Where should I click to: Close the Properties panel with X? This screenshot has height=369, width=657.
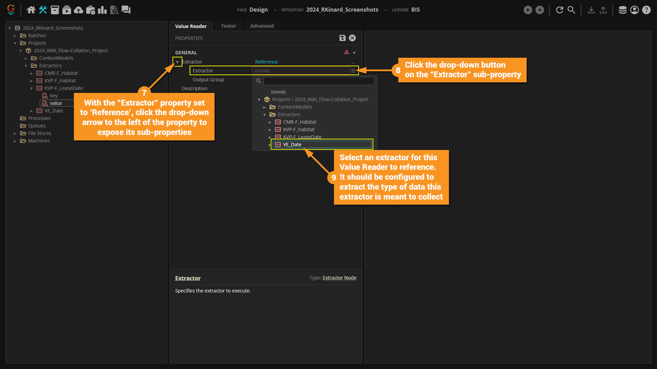352,38
